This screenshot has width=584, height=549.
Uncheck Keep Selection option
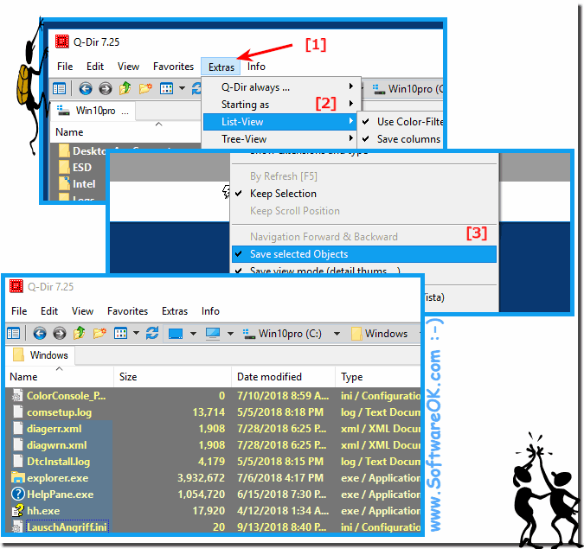point(283,194)
